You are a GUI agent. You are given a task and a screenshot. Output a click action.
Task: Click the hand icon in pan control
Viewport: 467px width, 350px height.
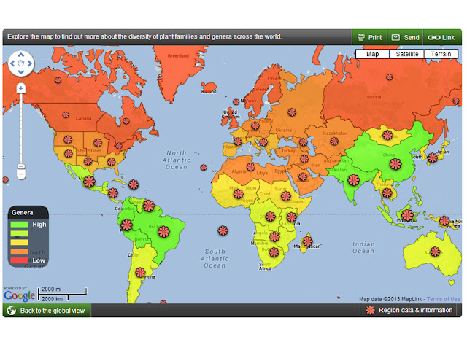point(21,63)
